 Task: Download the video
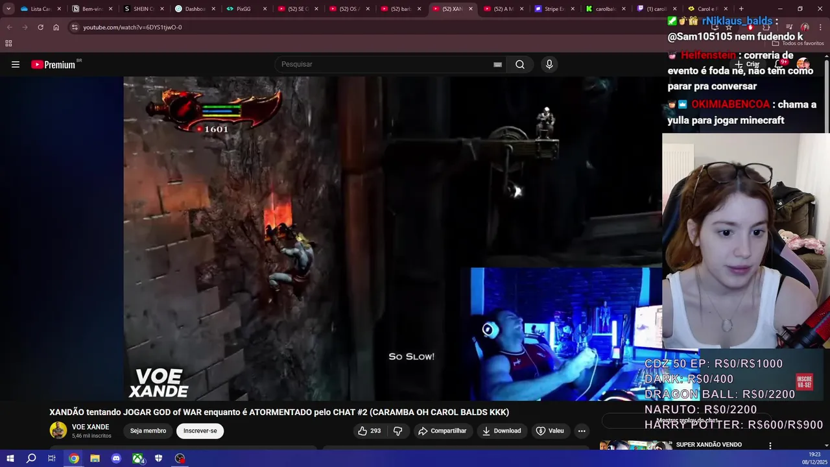coord(501,431)
